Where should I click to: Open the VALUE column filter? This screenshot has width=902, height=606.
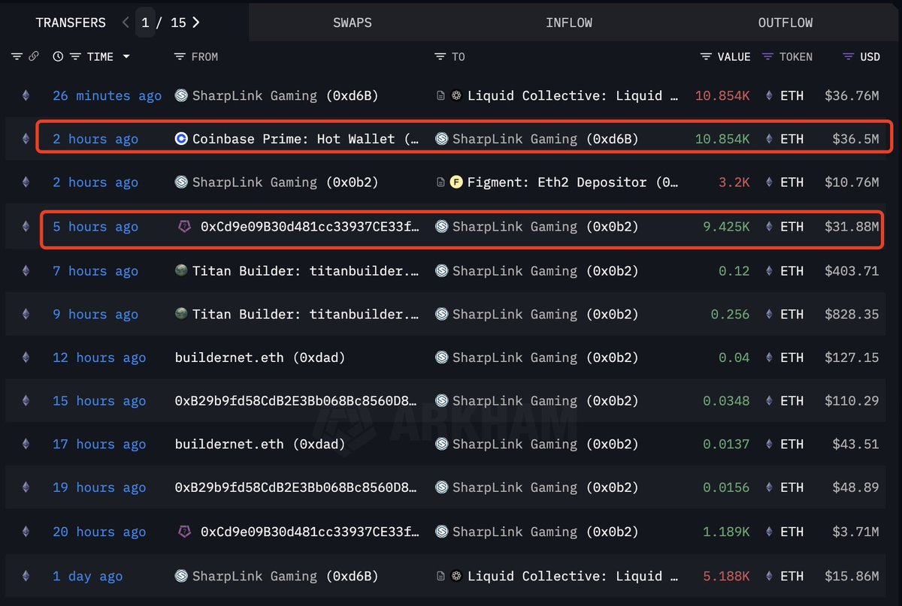706,56
